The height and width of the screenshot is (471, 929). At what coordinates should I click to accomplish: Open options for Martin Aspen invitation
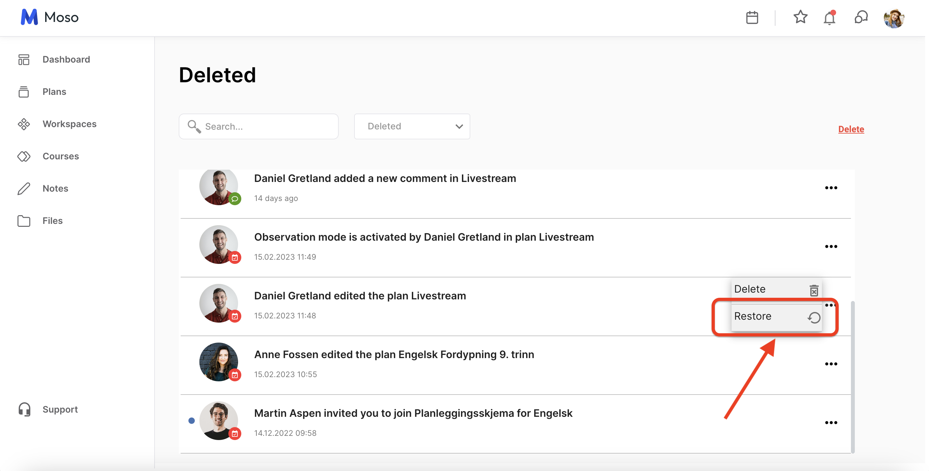point(831,423)
